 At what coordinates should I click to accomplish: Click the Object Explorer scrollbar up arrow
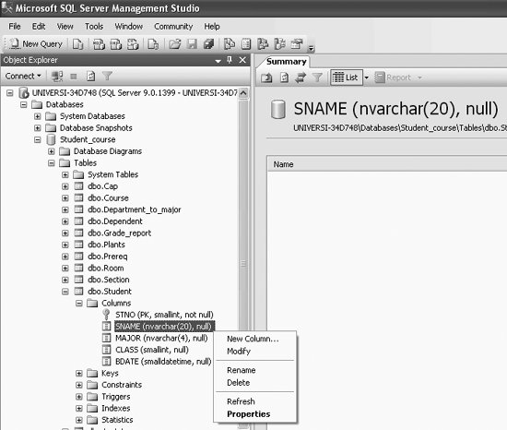(x=243, y=93)
